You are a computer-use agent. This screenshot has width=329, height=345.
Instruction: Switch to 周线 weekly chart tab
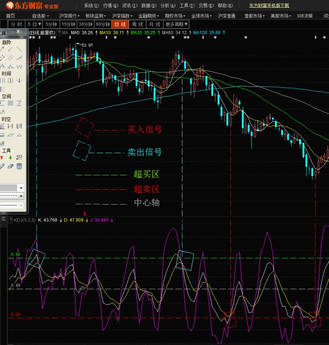click(137, 24)
